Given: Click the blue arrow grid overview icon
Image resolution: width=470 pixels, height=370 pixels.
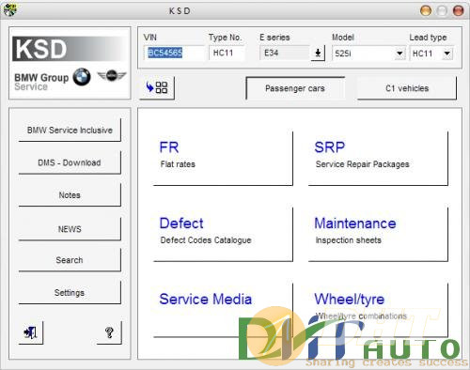Looking at the screenshot, I should coord(157,87).
